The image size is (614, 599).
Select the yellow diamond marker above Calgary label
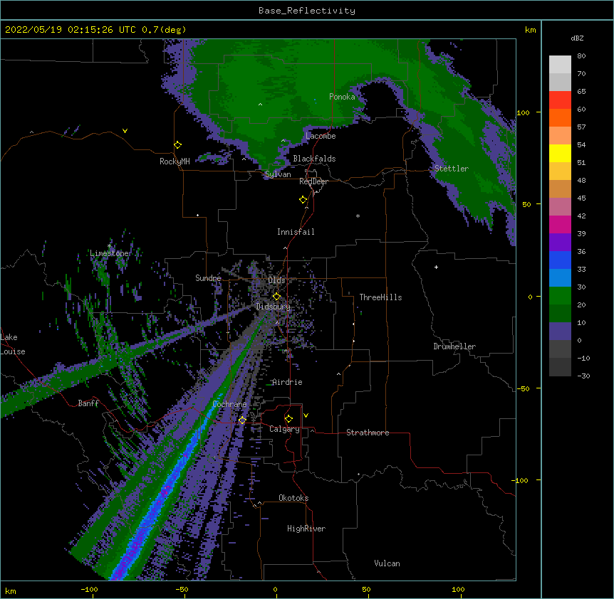tap(288, 419)
